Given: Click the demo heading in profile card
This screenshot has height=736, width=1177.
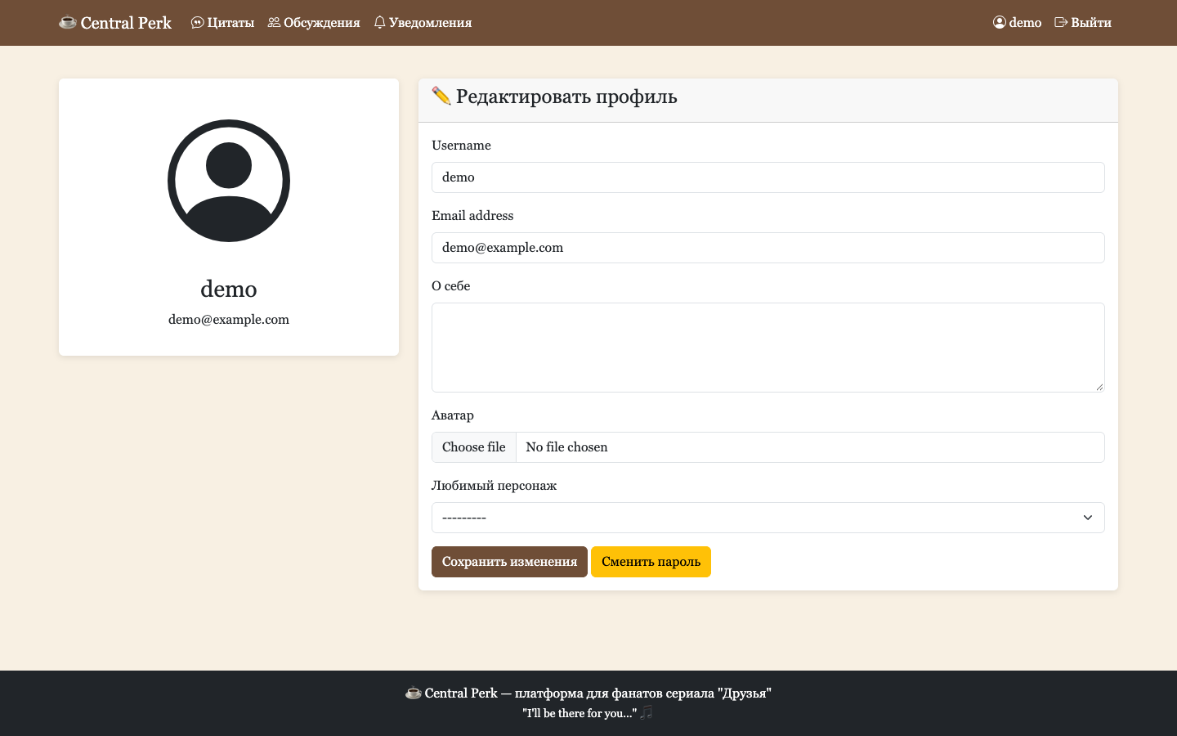Looking at the screenshot, I should pyautogui.click(x=229, y=289).
